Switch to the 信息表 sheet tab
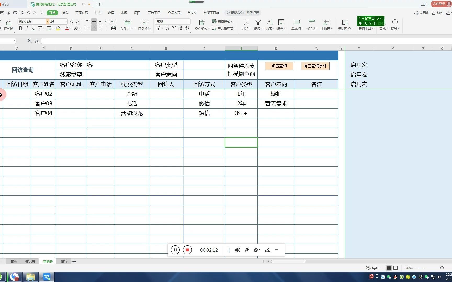452x282 pixels. (30, 261)
